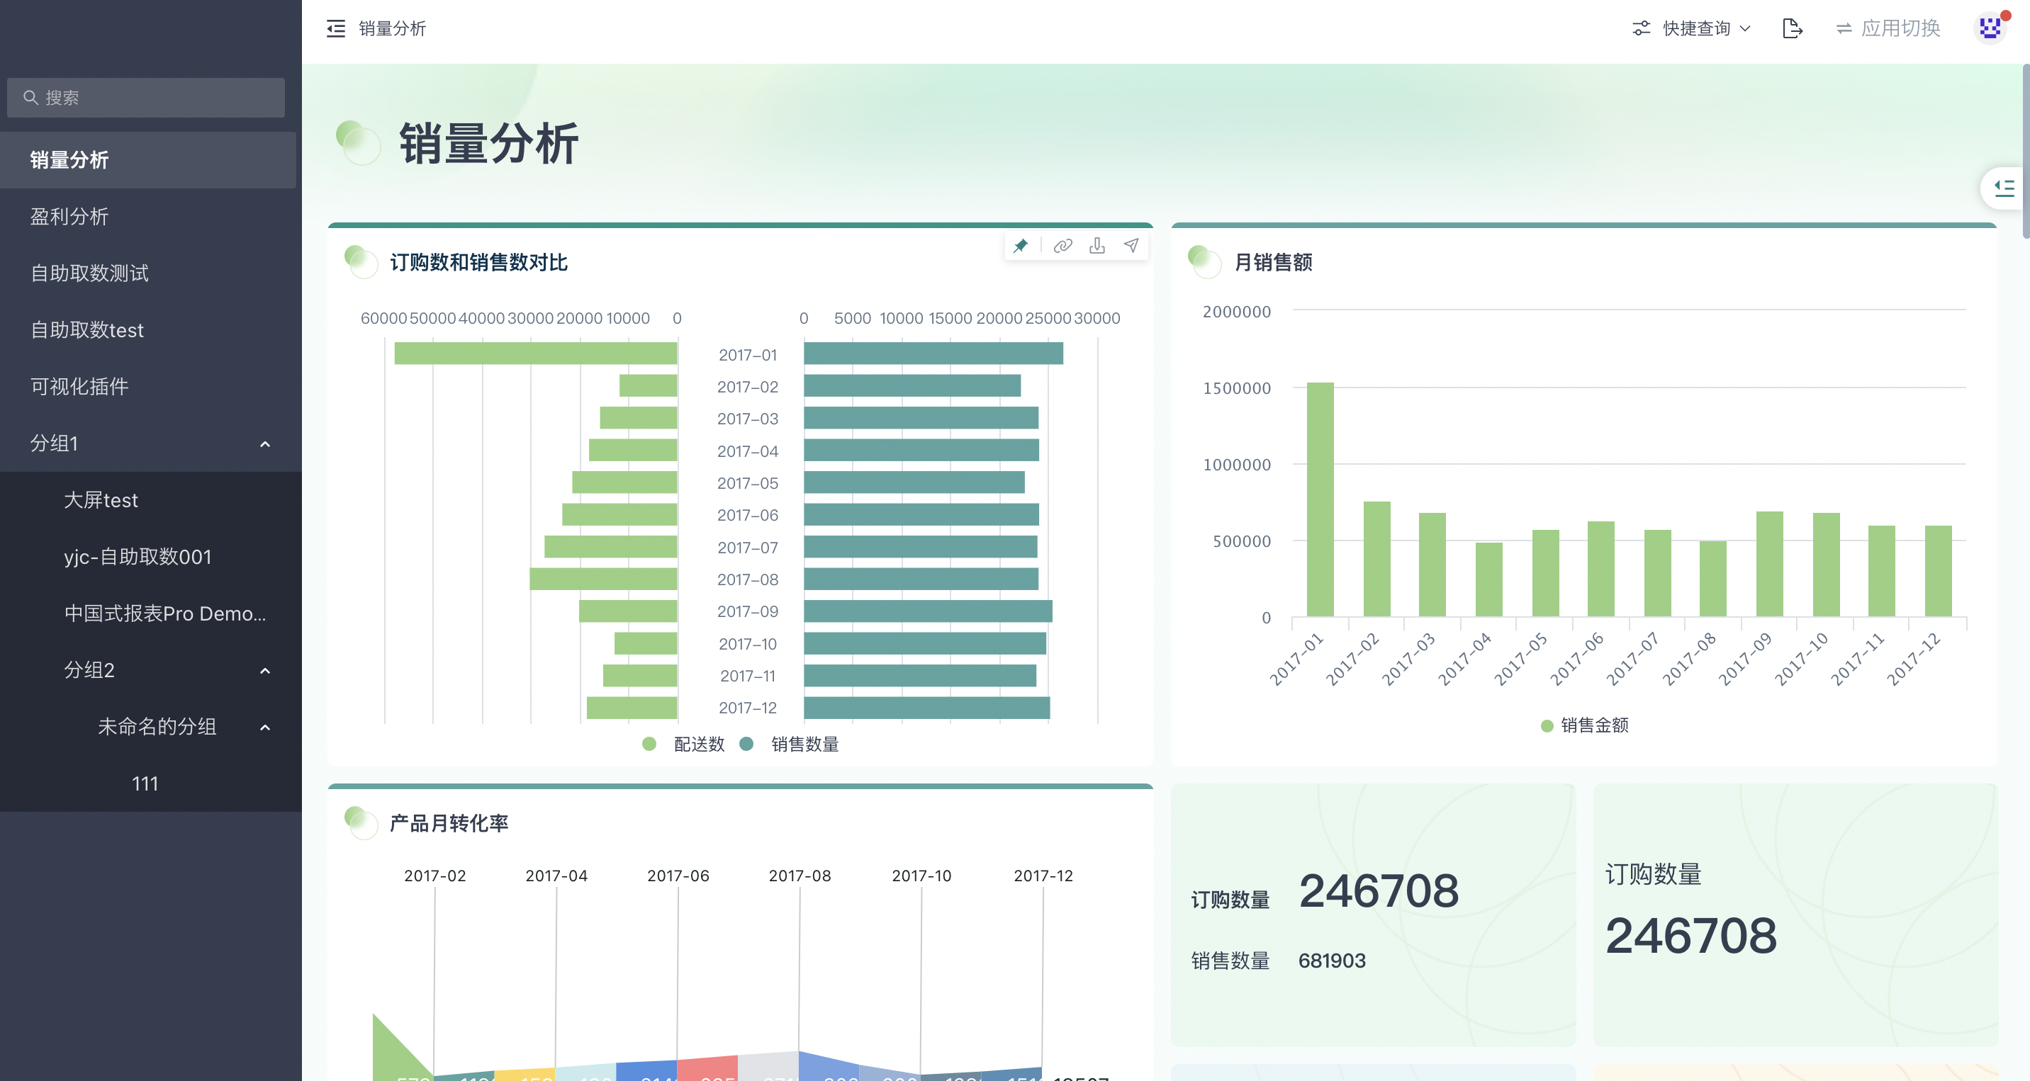Collapse the 分组1 group
Screen dimensions: 2030x1081
(265, 444)
